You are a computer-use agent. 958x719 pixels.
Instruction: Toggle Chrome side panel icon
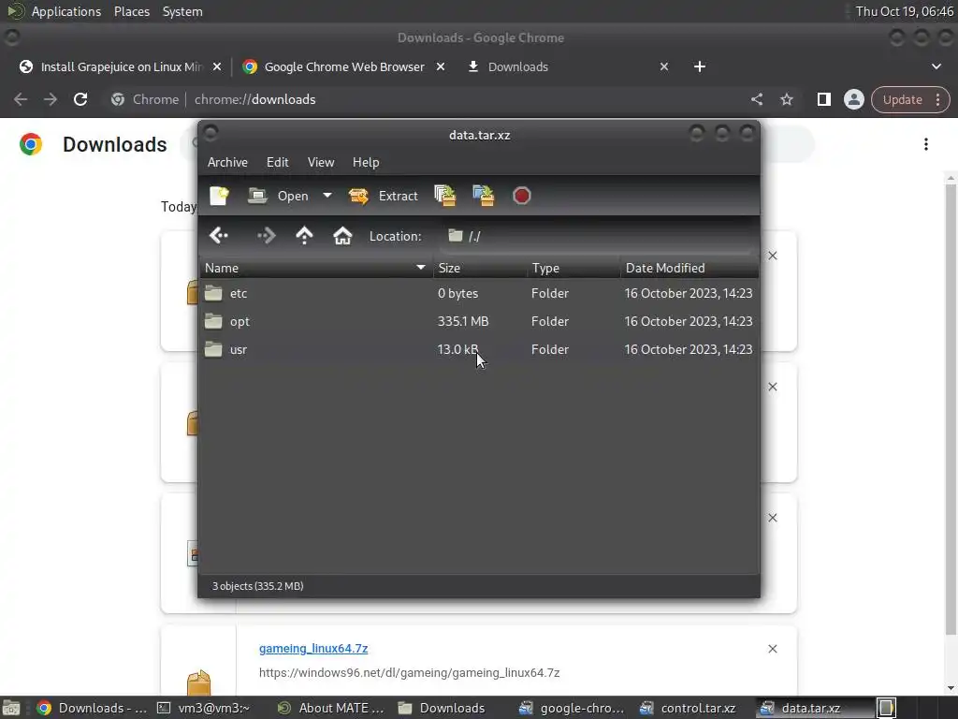click(823, 99)
